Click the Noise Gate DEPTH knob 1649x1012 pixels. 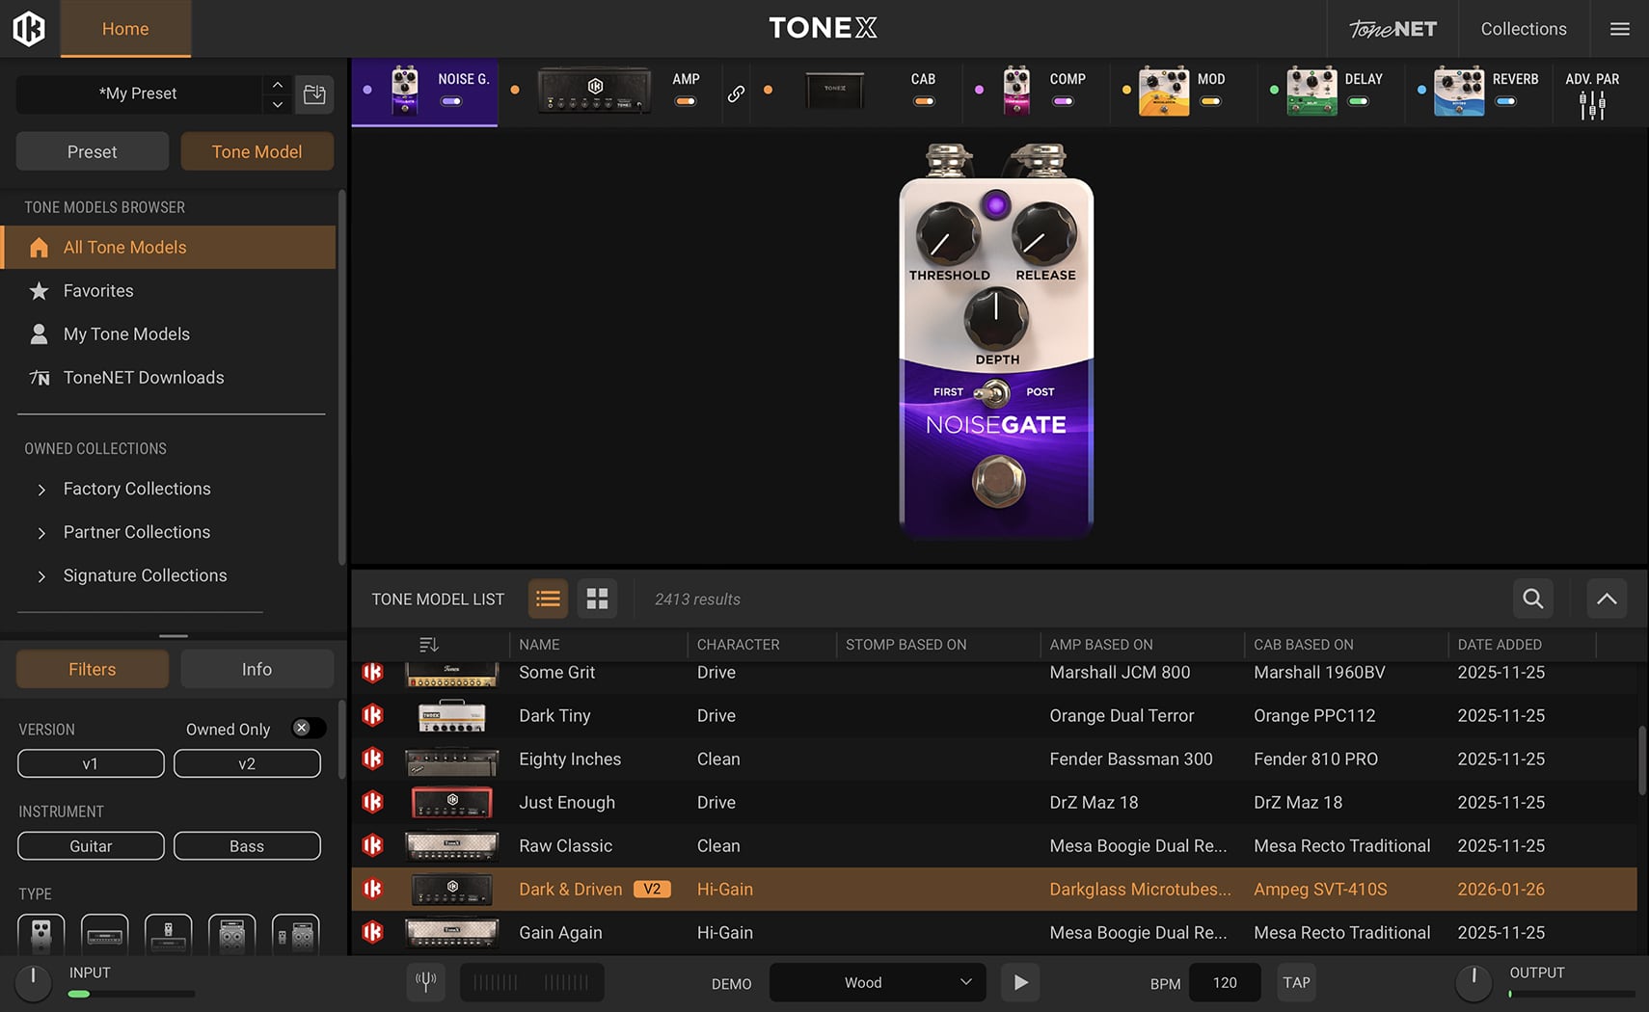[x=996, y=319]
